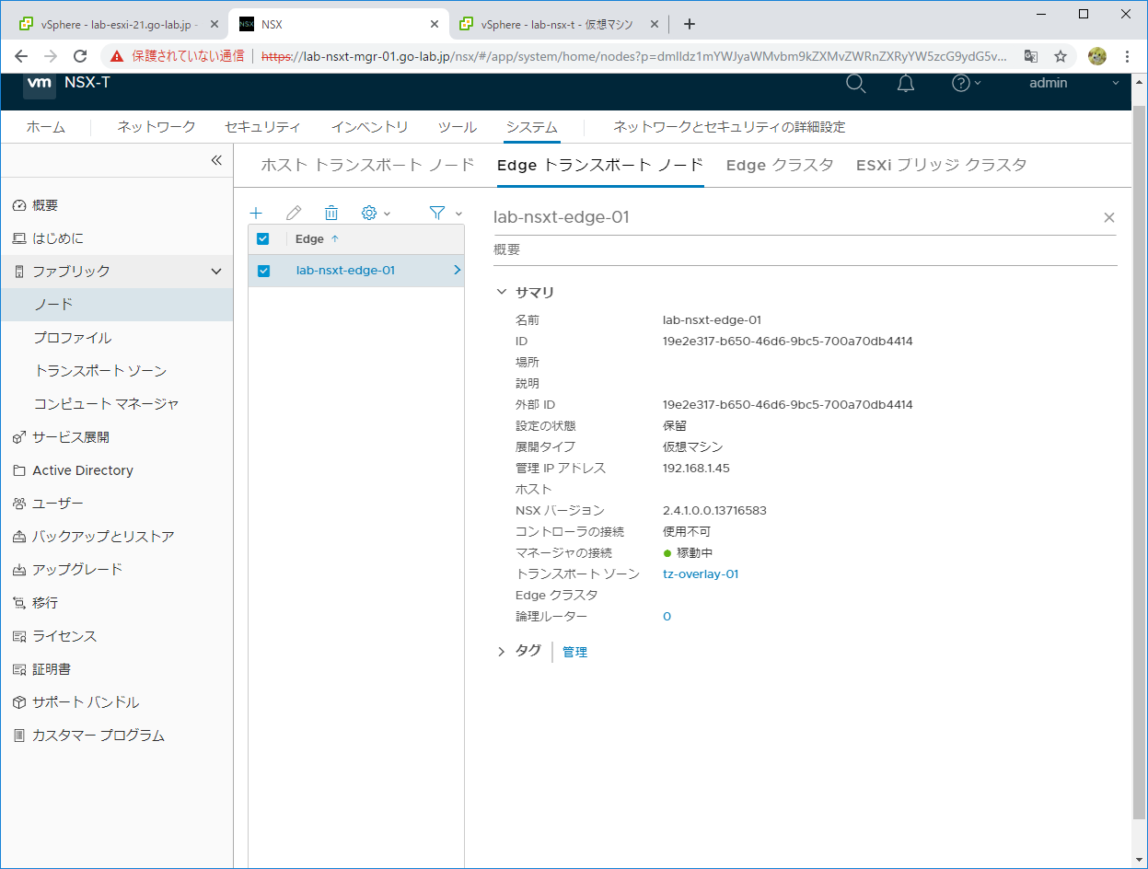Viewport: 1148px width, 869px height.
Task: Open a new browser tab
Action: coord(689,24)
